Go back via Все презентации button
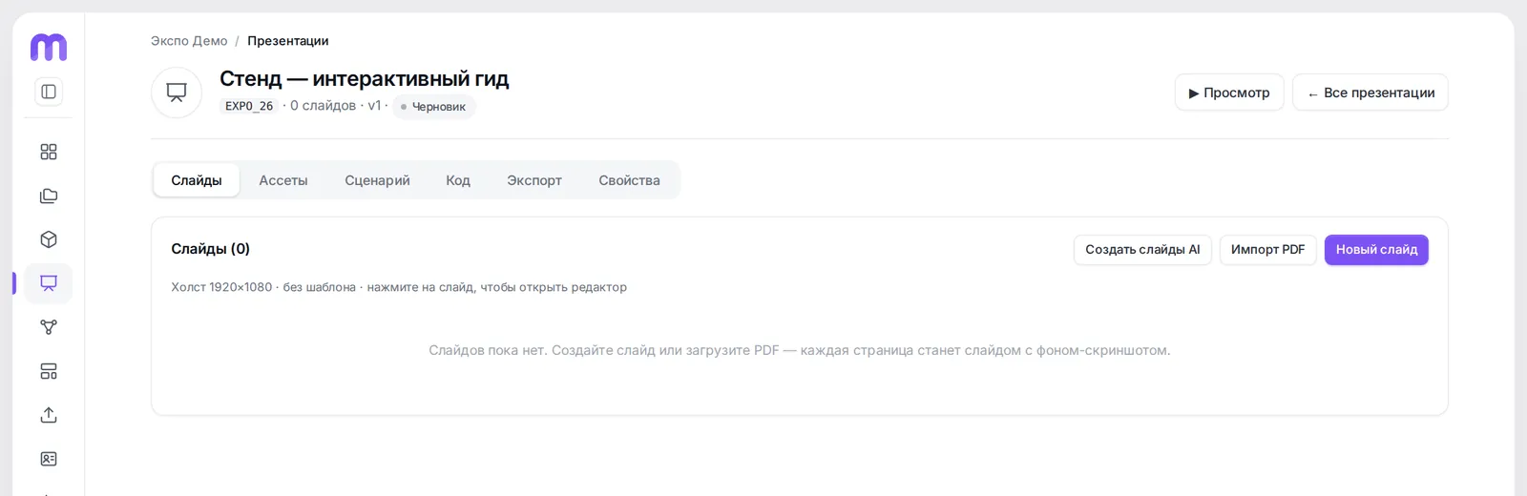The image size is (1527, 496). click(1370, 93)
